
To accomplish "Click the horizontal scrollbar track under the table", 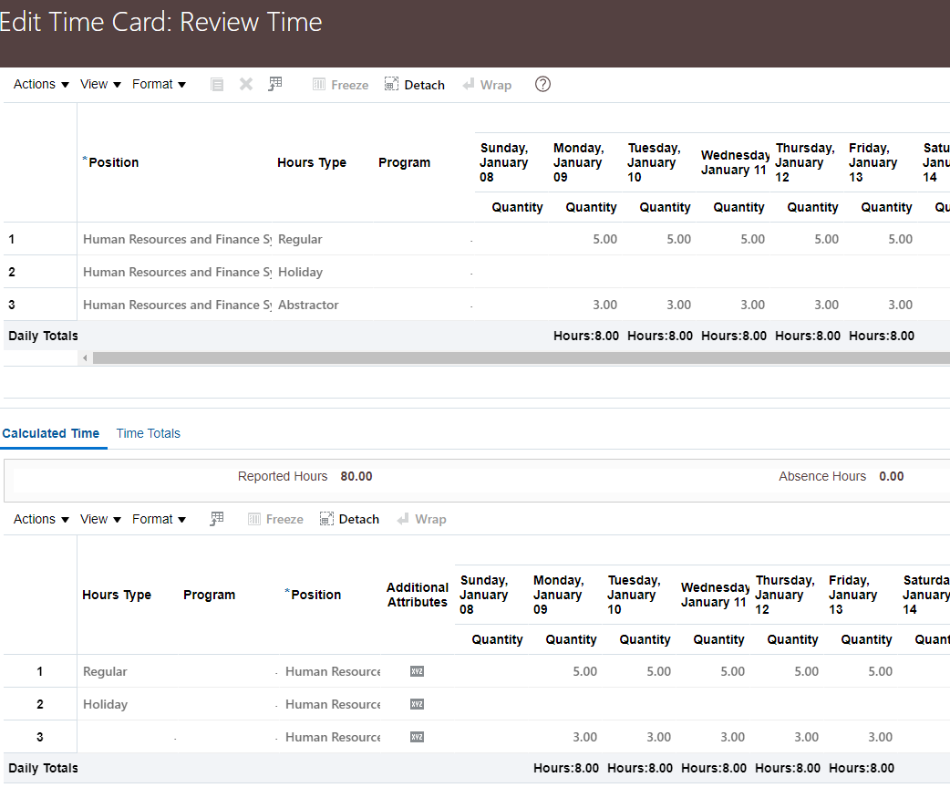I will 511,358.
